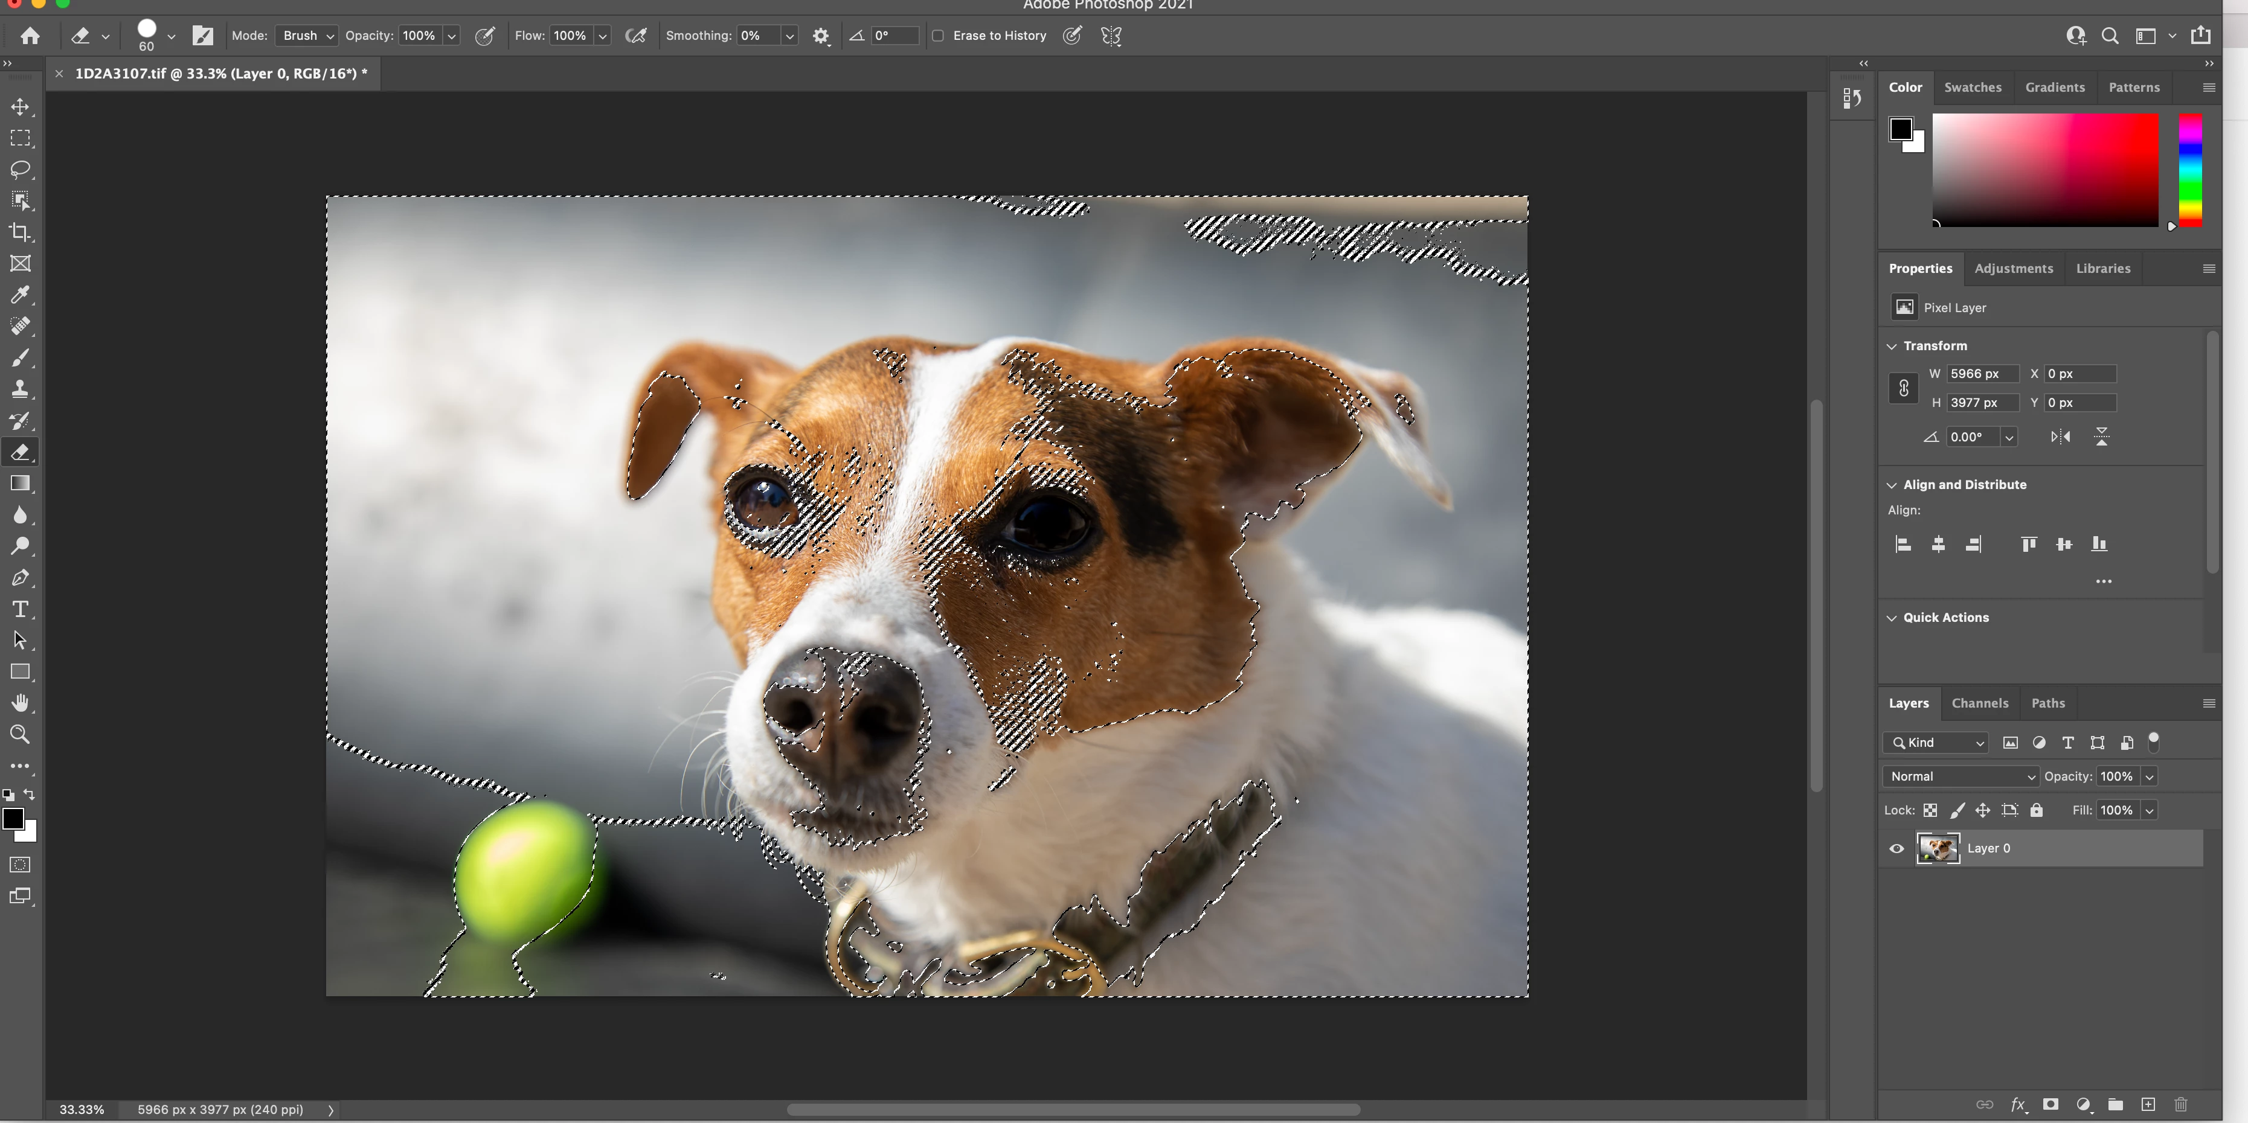Enable Erase to History checkbox
Viewport: 2248px width, 1123px height.
tap(938, 36)
